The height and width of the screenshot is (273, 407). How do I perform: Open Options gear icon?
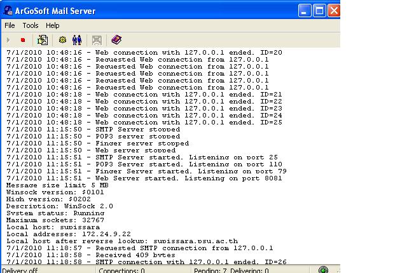click(x=62, y=40)
